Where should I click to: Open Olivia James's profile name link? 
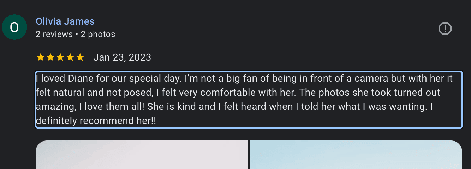(x=65, y=21)
